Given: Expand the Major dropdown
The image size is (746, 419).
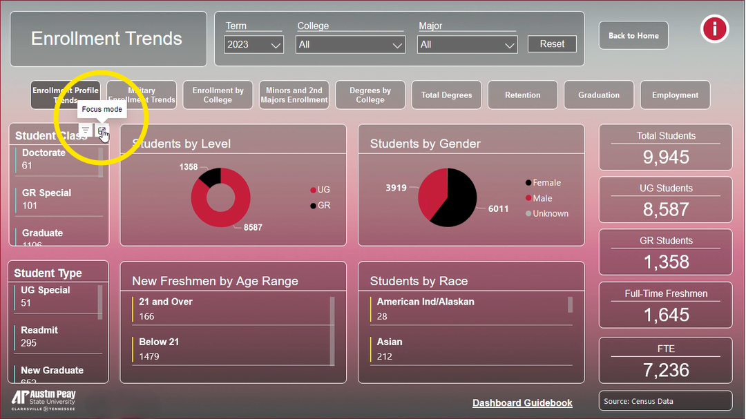Looking at the screenshot, I should pyautogui.click(x=468, y=45).
